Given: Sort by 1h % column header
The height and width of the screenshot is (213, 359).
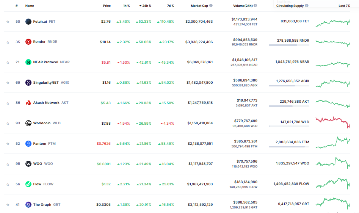Looking at the screenshot, I should pos(126,6).
